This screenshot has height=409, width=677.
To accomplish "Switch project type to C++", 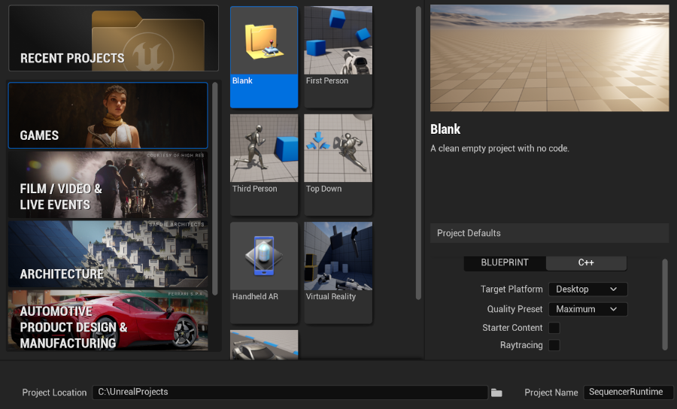I will [586, 263].
